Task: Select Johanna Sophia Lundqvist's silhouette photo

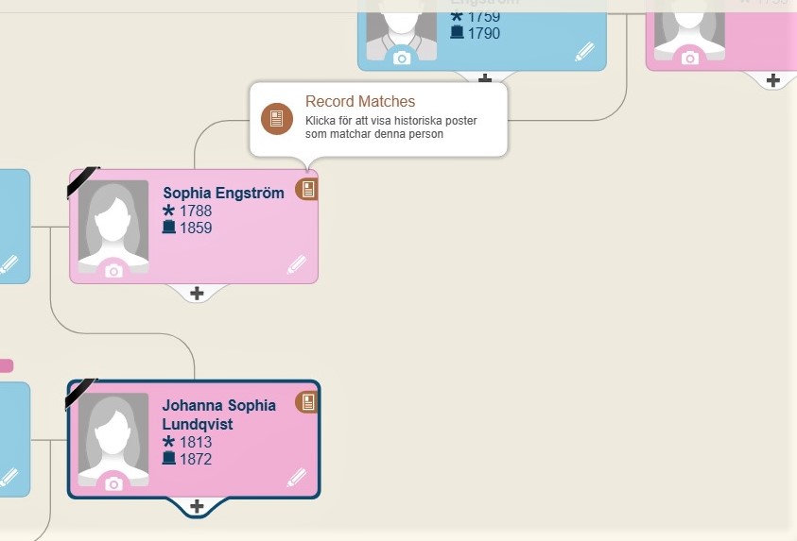Action: (x=113, y=434)
